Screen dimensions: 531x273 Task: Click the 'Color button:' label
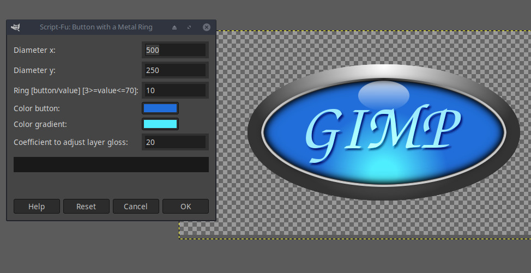(37, 108)
